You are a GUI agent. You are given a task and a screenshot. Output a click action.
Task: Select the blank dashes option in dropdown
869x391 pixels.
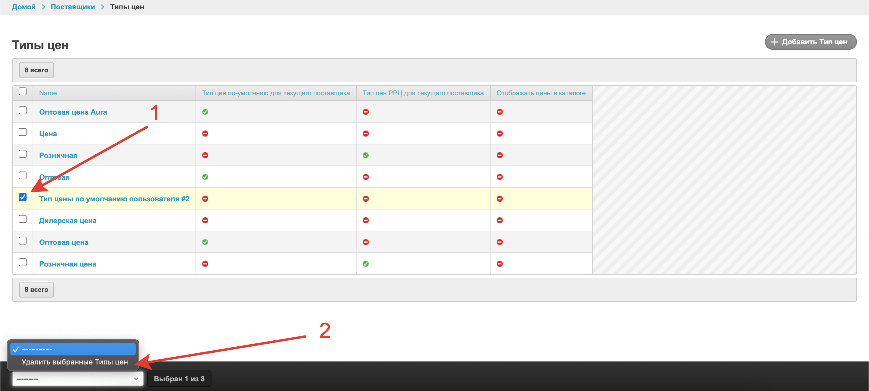click(x=72, y=349)
